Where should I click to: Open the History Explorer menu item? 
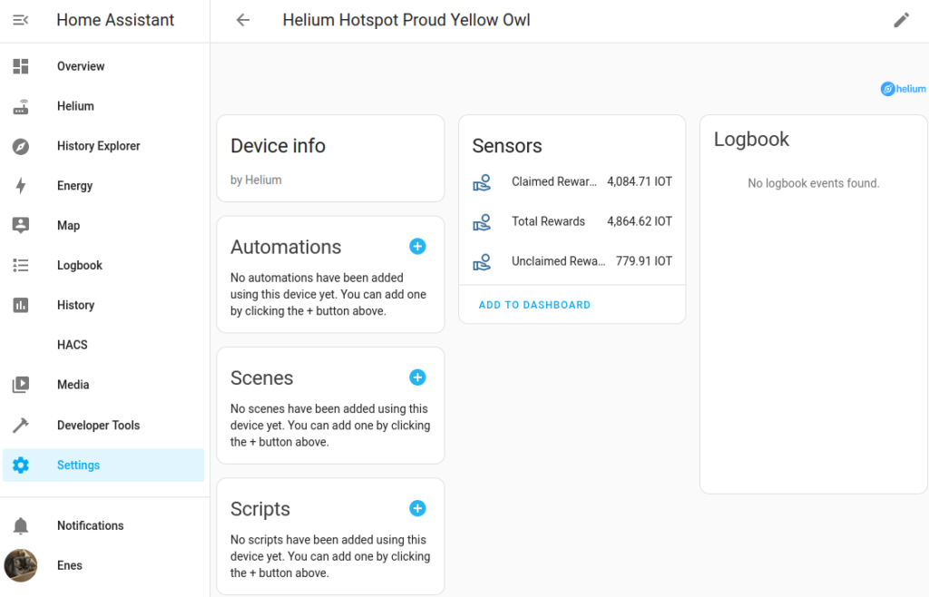click(104, 146)
